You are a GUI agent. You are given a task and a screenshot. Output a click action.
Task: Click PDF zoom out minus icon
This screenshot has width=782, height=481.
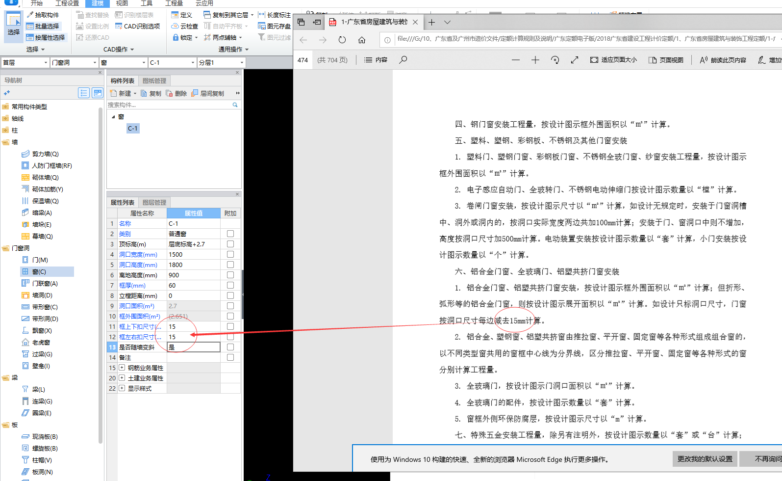pyautogui.click(x=515, y=60)
